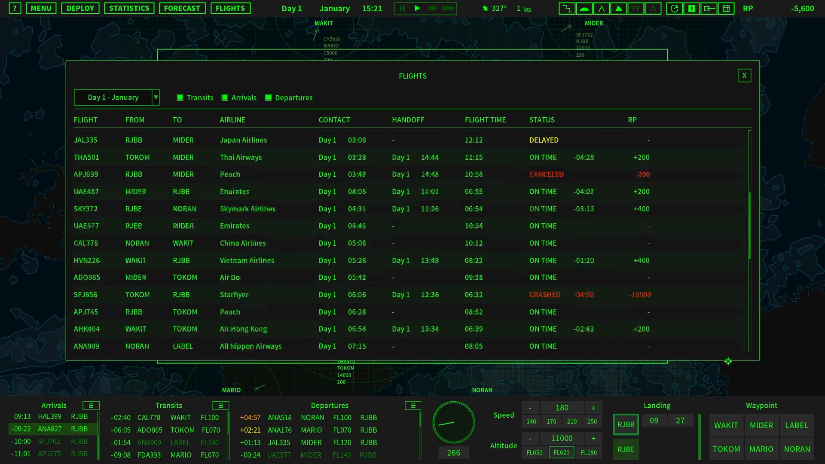Toggle the filled mountain terrain icon

pyautogui.click(x=618, y=8)
